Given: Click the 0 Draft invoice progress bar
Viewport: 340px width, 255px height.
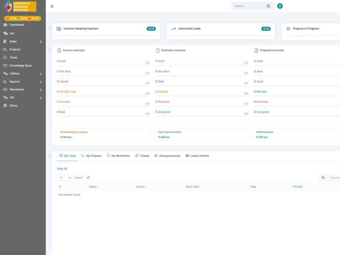Looking at the screenshot, I should coord(103,66).
